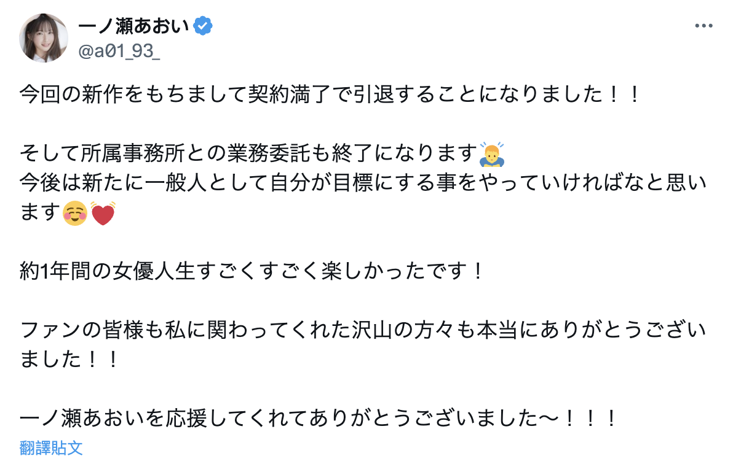The image size is (733, 464).
Task: Click the bold display name 一ノ瀬あおい in the header
Action: (133, 26)
